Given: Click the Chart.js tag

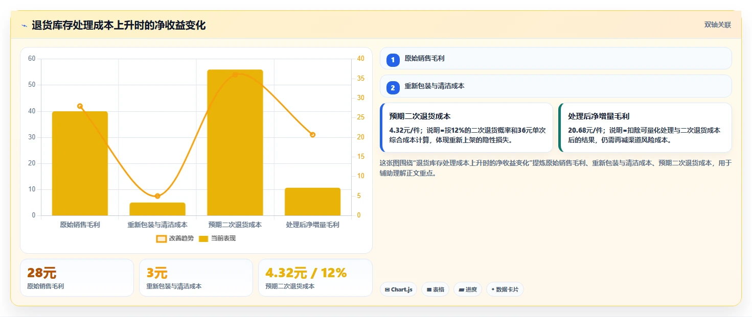Looking at the screenshot, I should click(398, 289).
